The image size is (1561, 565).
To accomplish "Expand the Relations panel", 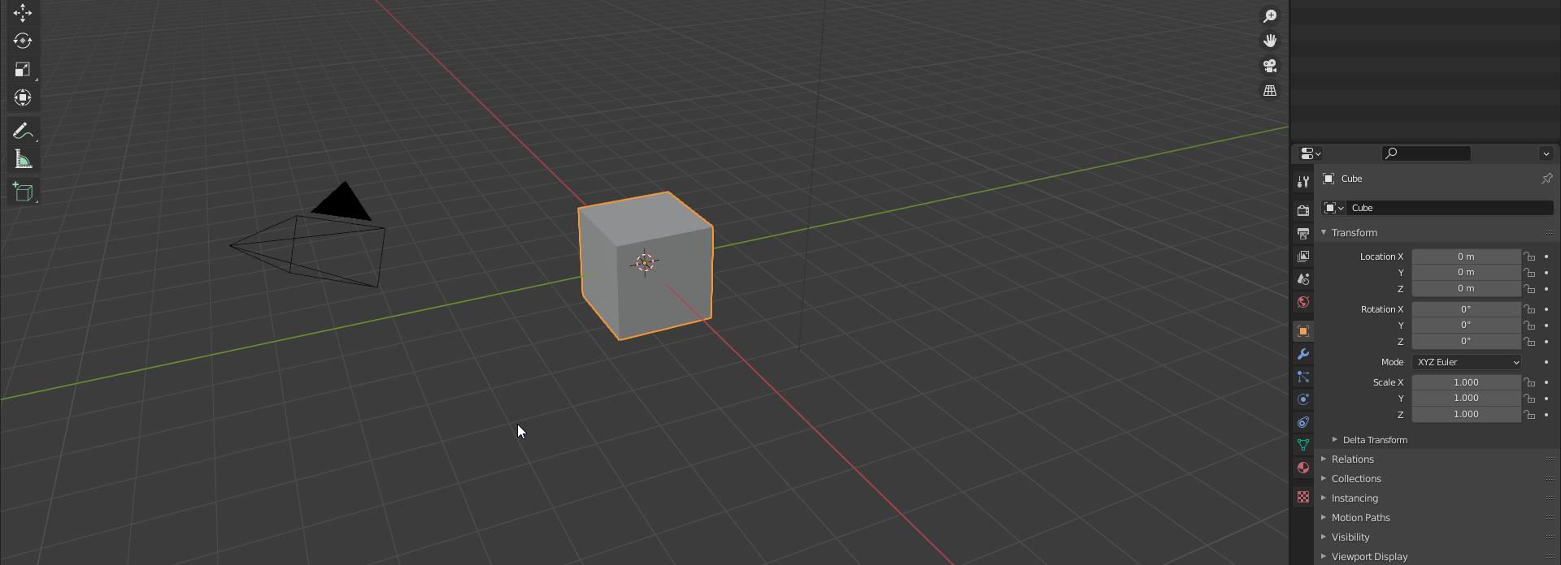I will pyautogui.click(x=1352, y=459).
